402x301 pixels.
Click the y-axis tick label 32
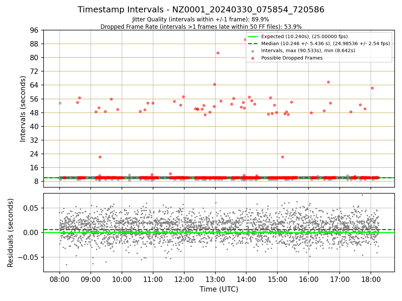coord(36,140)
